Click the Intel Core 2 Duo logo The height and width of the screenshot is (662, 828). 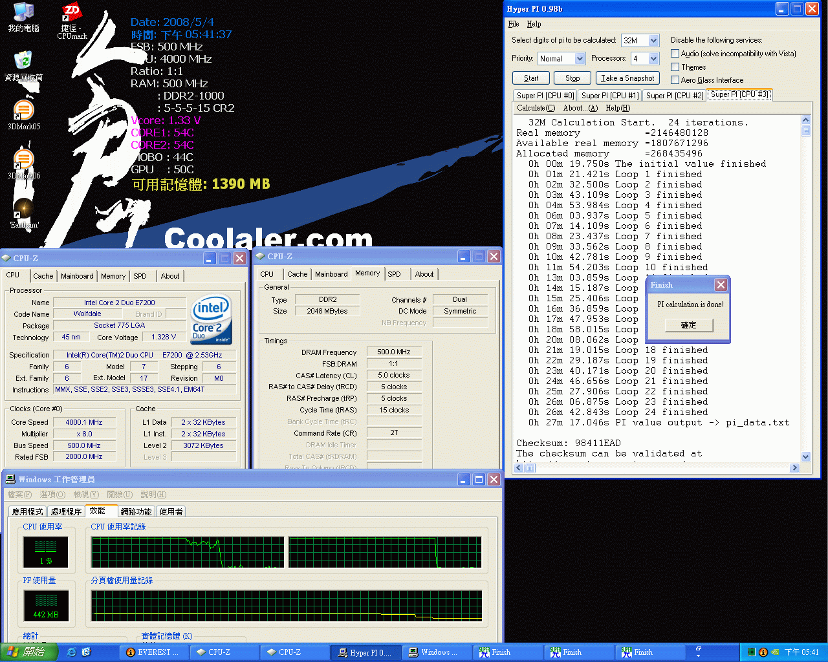pyautogui.click(x=212, y=320)
